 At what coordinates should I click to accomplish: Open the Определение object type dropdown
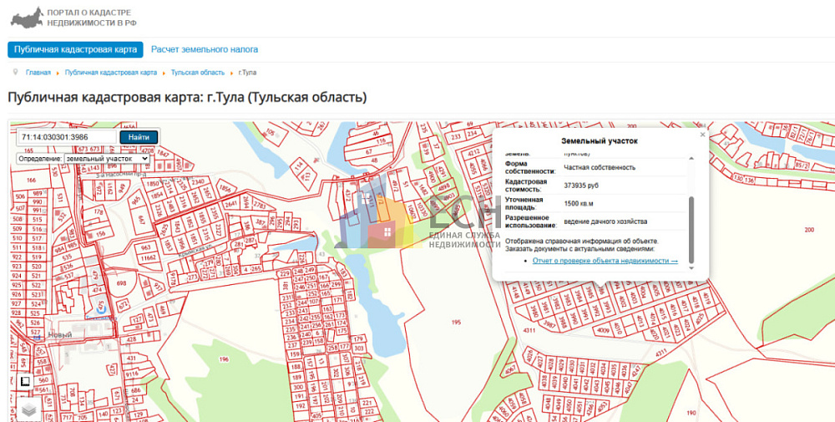[106, 158]
